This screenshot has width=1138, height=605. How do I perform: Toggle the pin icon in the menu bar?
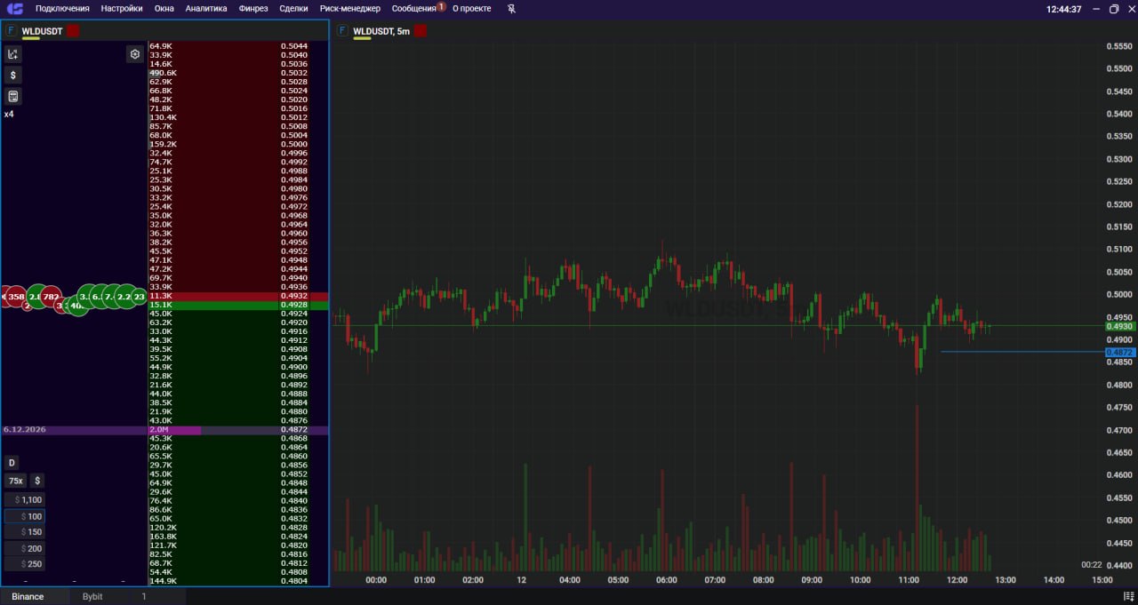point(511,8)
